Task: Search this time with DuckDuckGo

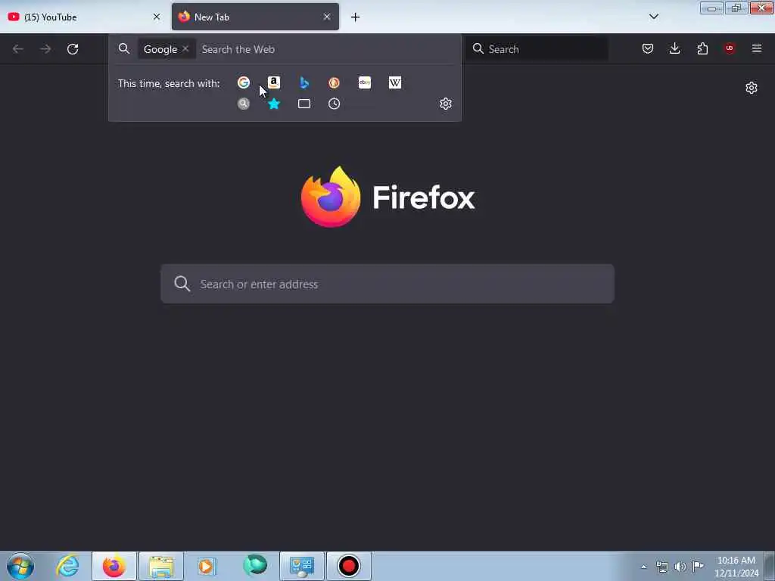Action: pos(334,82)
